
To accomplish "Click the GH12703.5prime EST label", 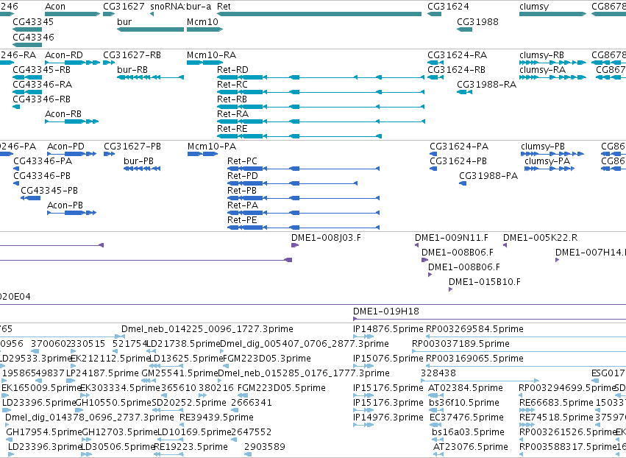I will coord(120,432).
